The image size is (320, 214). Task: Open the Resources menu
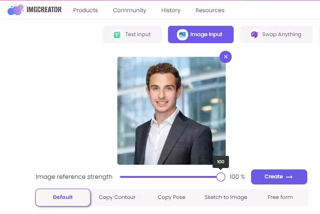point(210,10)
